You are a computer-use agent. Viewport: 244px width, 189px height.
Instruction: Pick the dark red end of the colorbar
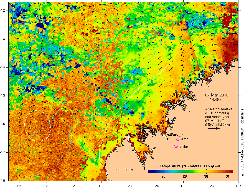pyautogui.click(x=230, y=171)
